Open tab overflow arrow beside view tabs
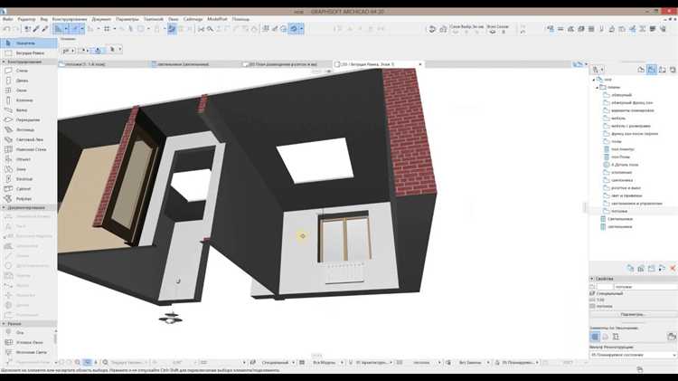This screenshot has height=381, width=678. coord(586,64)
